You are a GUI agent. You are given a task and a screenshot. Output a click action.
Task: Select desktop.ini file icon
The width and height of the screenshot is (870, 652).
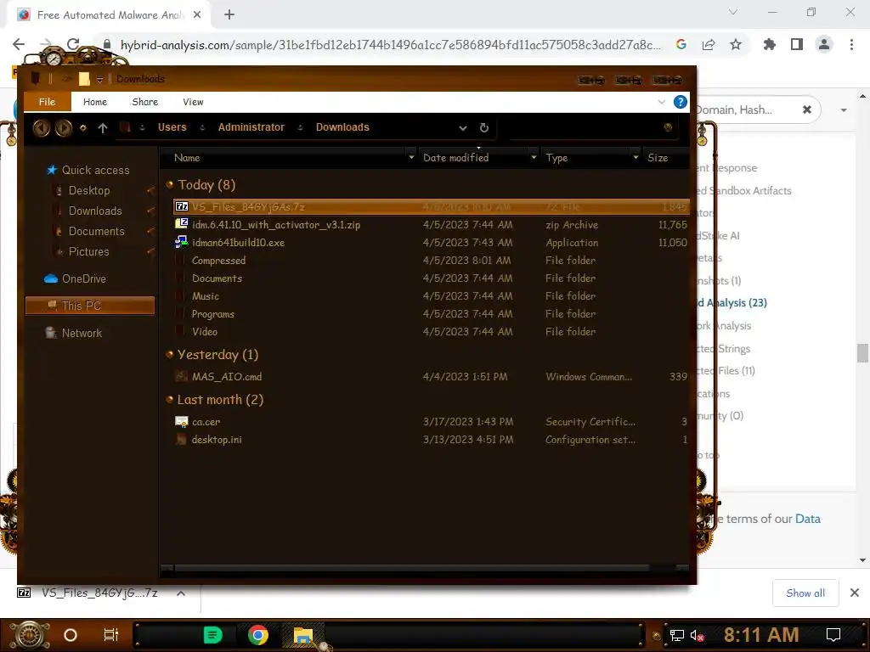[x=182, y=439]
